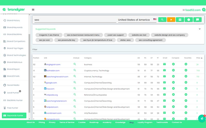Click the orange play video button
The height and width of the screenshot is (128, 206).
tap(171, 20)
